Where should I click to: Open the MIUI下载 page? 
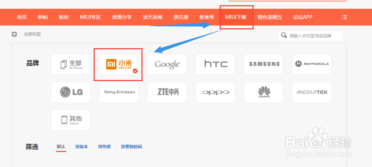click(236, 17)
